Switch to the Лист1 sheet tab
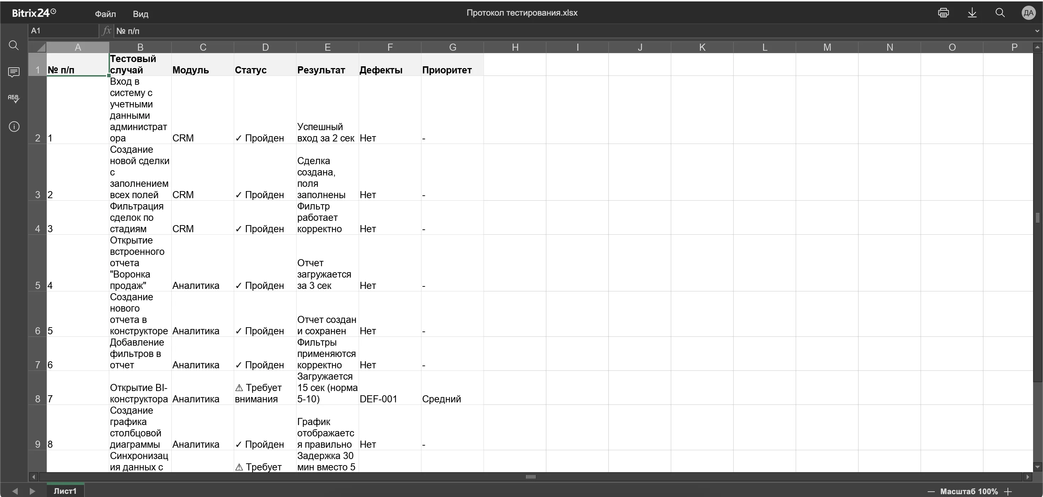Viewport: 1043px width, 497px height. [65, 491]
